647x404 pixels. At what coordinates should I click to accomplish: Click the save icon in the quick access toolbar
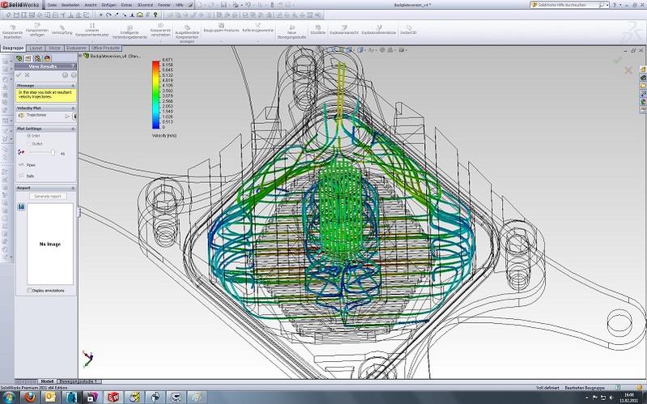223,5
